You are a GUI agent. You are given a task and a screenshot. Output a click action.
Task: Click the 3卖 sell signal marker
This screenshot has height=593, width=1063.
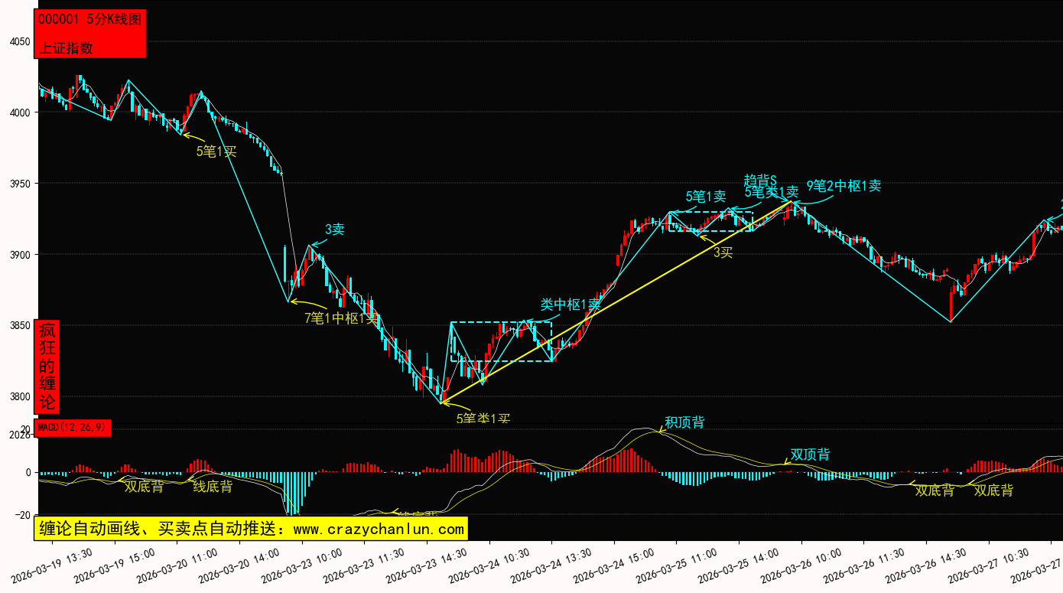point(334,229)
